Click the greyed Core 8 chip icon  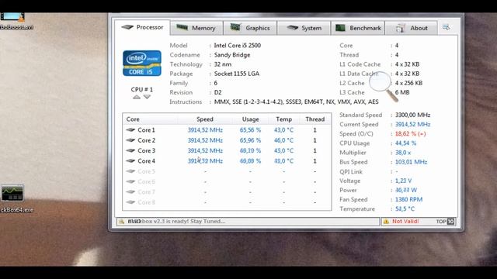point(130,202)
